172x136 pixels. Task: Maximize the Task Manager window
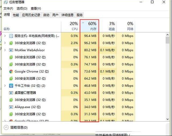[x=152, y=2]
